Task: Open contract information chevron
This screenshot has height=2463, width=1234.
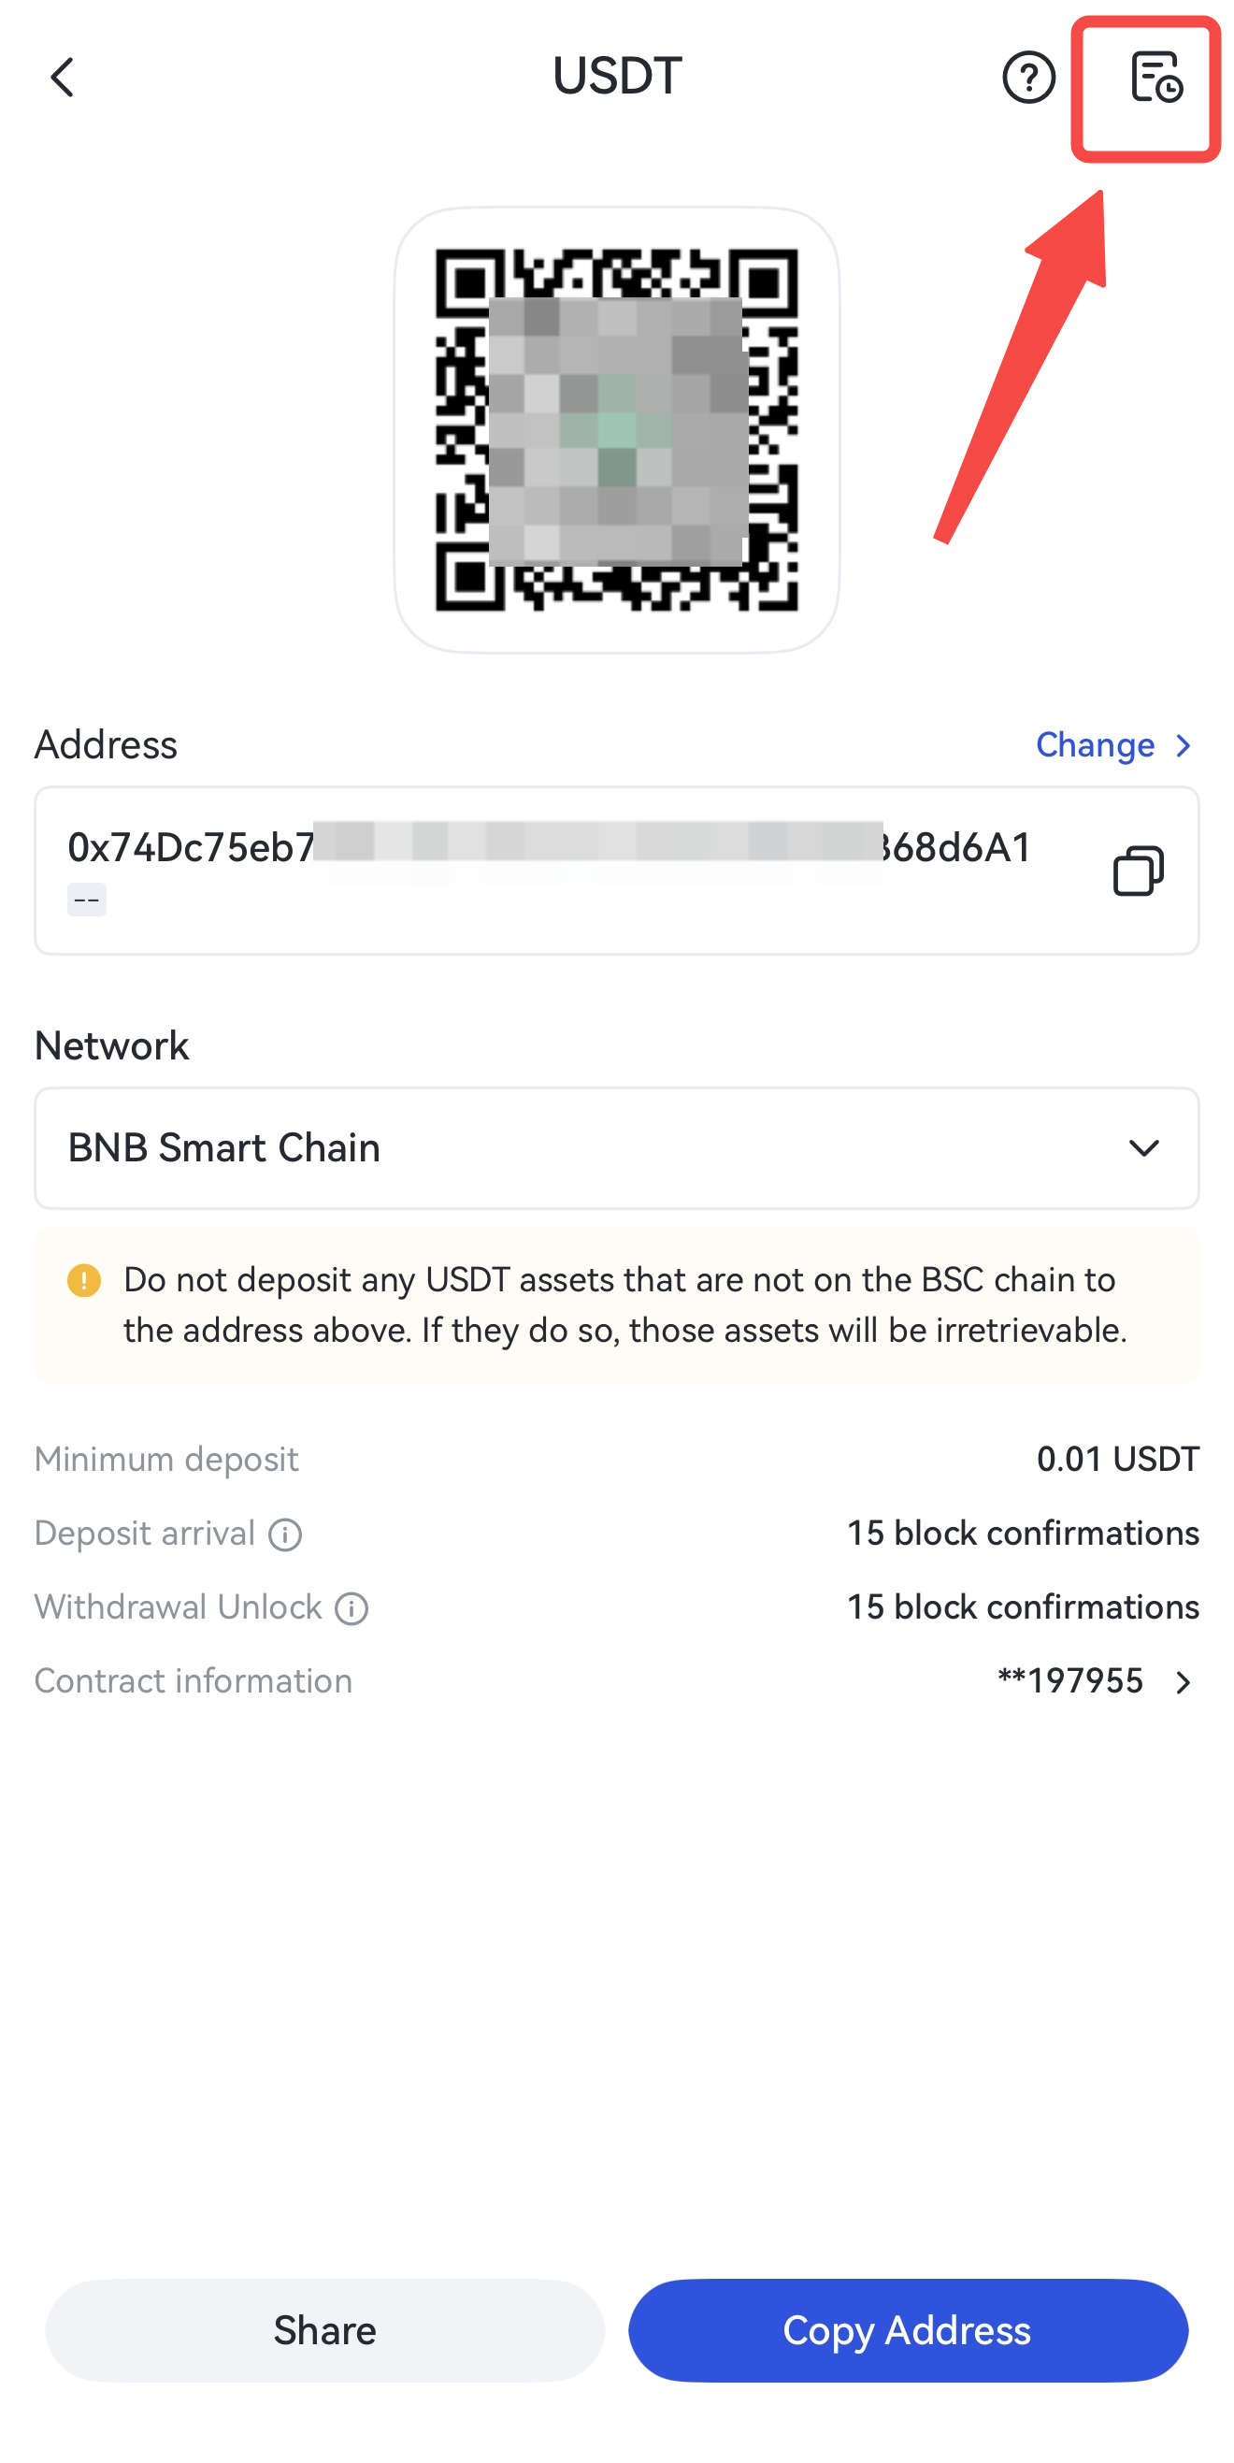Action: pyautogui.click(x=1184, y=1682)
